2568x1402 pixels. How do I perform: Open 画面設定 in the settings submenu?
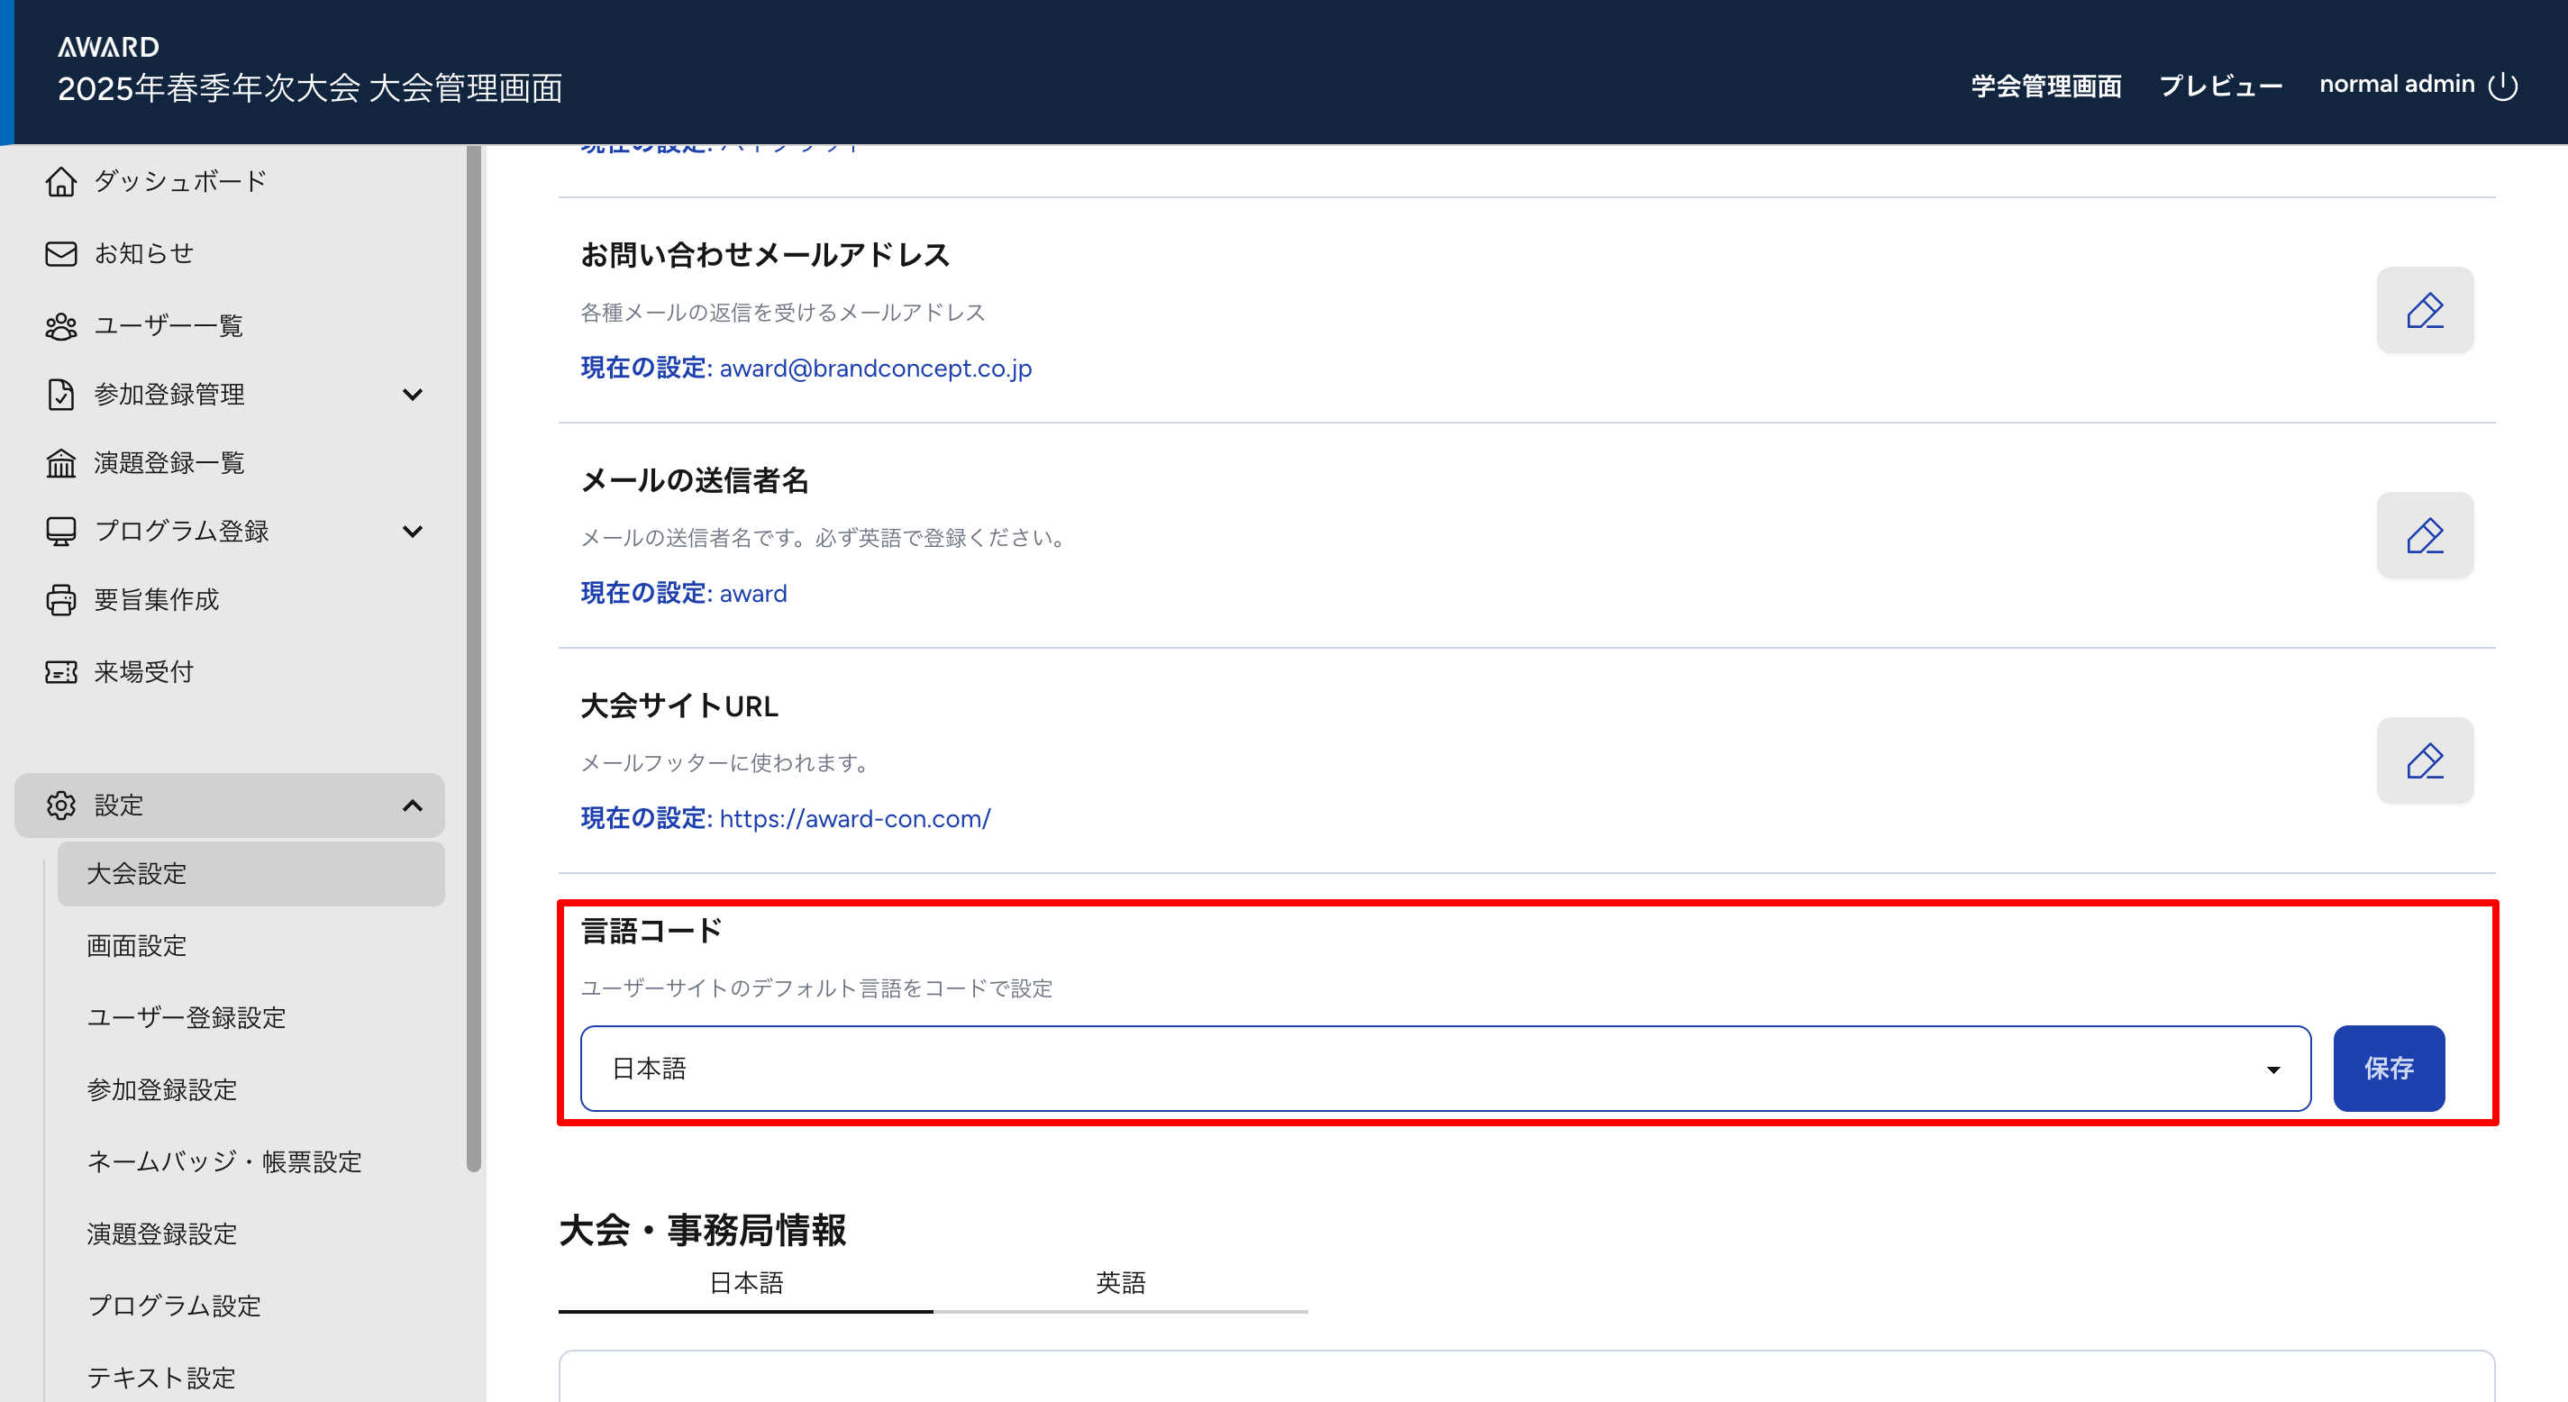point(137,946)
